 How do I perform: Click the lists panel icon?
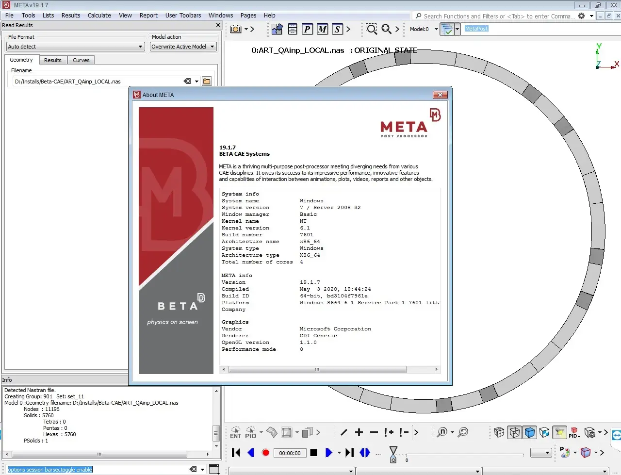coord(293,29)
